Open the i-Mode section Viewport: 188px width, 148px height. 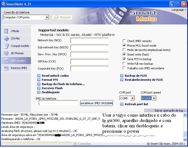point(16,31)
